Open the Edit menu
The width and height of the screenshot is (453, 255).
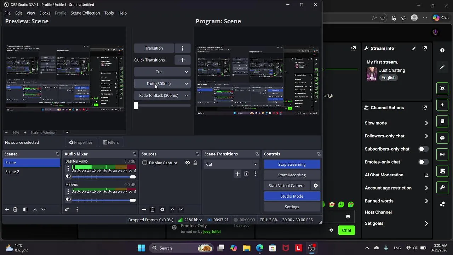(x=18, y=13)
